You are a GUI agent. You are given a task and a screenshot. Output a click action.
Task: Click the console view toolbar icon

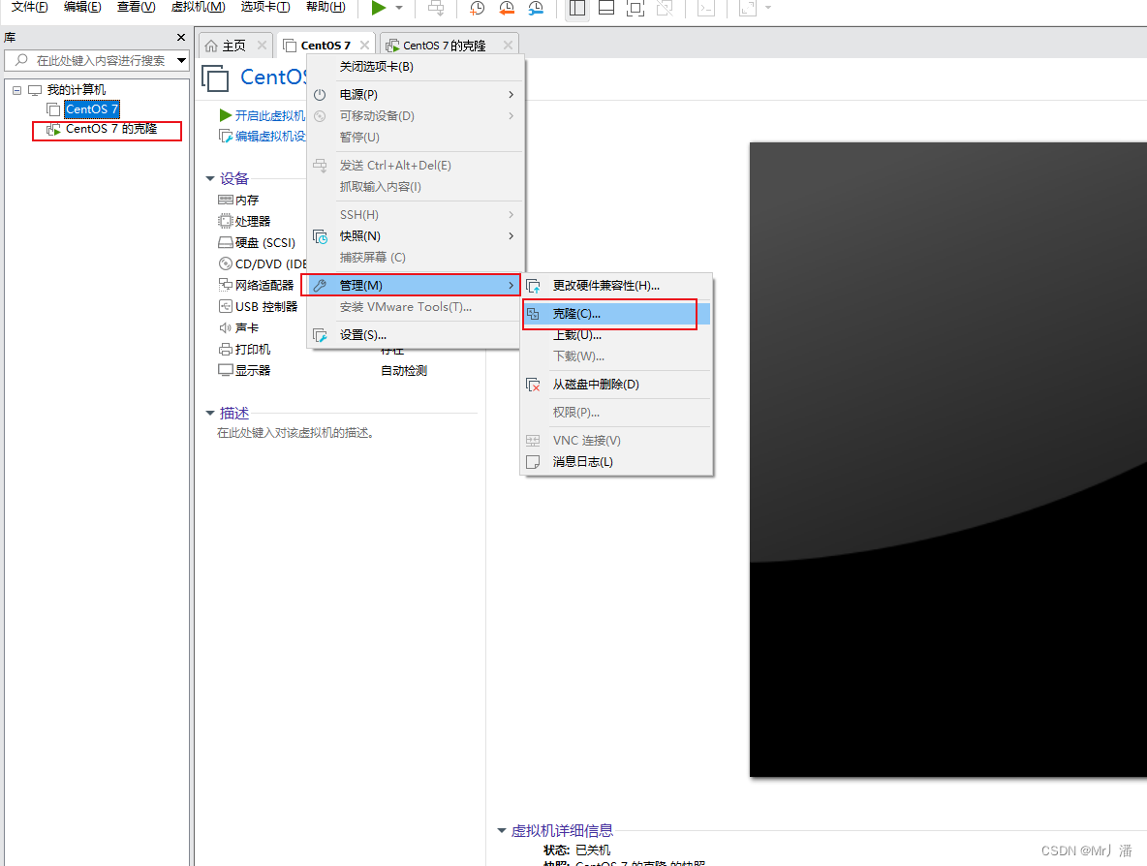point(706,8)
